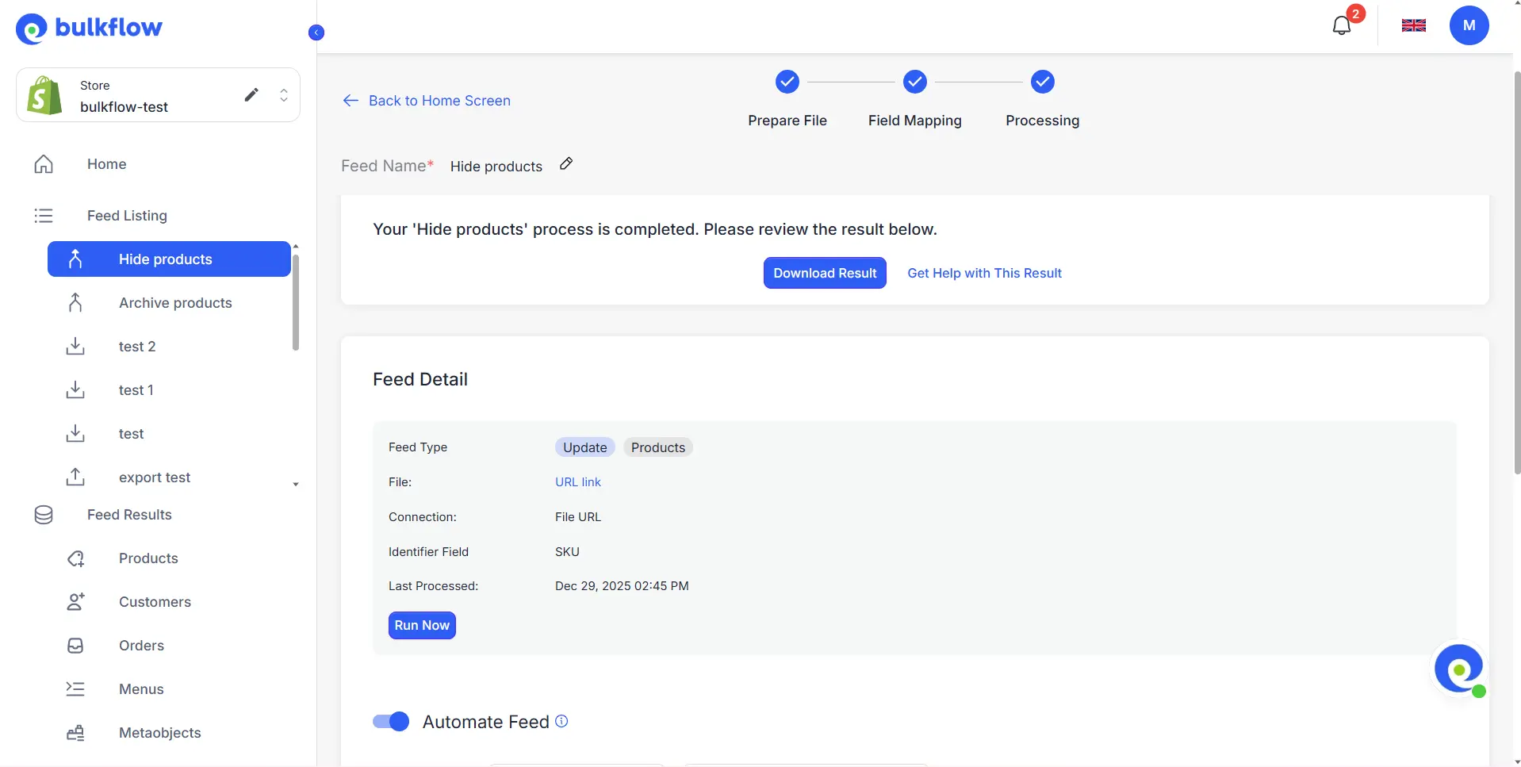Enable the Automate Feed toggle
The height and width of the screenshot is (767, 1521).
coord(390,721)
